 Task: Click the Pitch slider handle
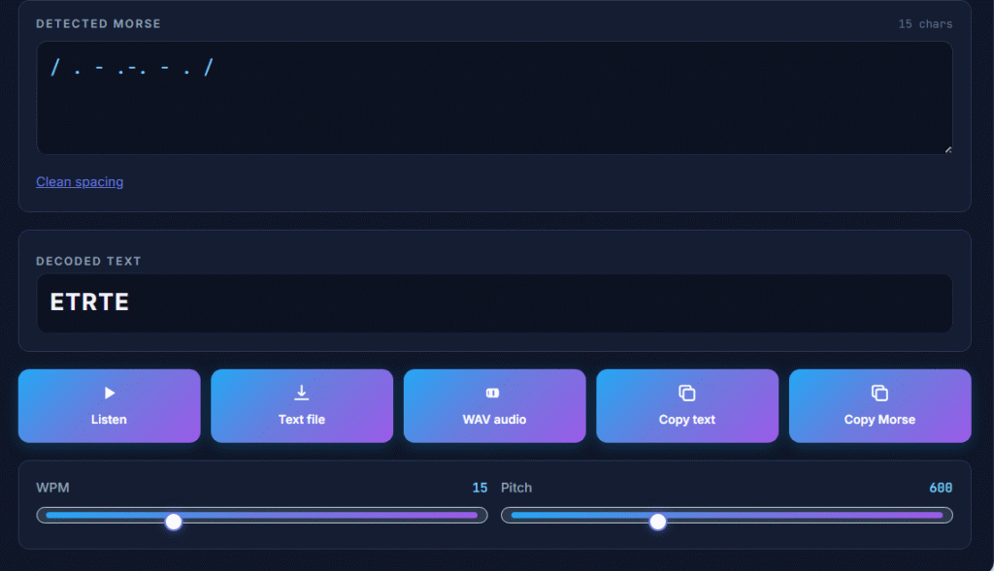658,522
